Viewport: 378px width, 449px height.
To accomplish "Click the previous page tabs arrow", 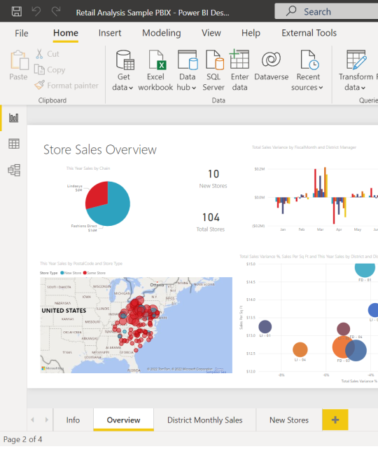I will coord(33,420).
